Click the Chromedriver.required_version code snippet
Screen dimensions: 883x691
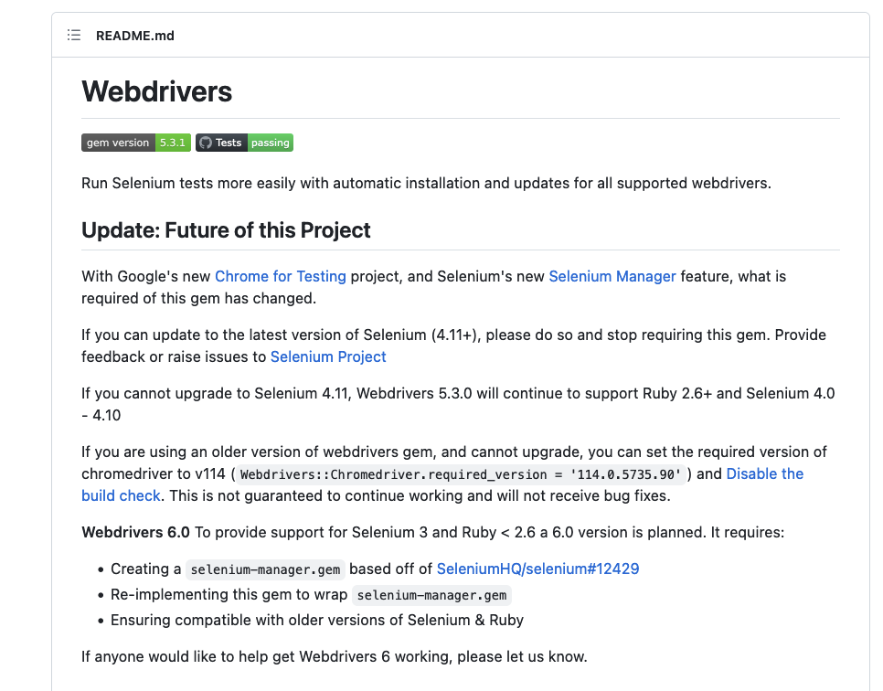point(461,474)
